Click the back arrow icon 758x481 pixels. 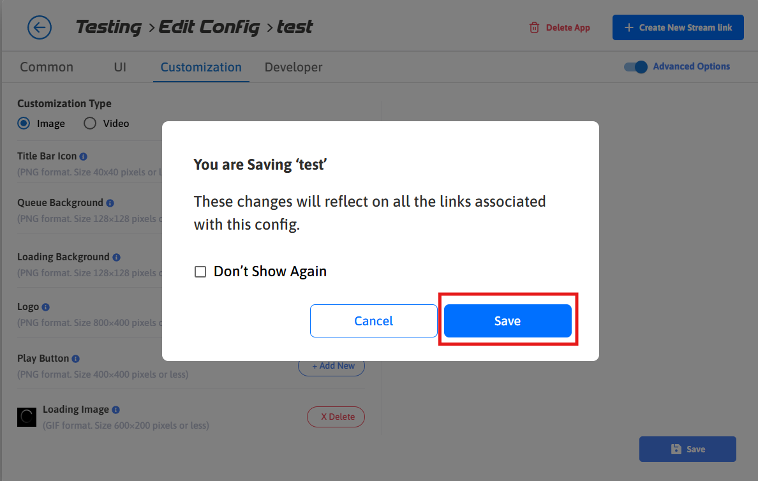click(x=40, y=27)
